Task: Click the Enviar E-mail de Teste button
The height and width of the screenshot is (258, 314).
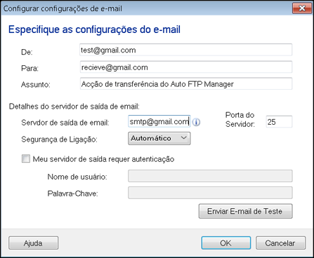Action: pos(245,211)
